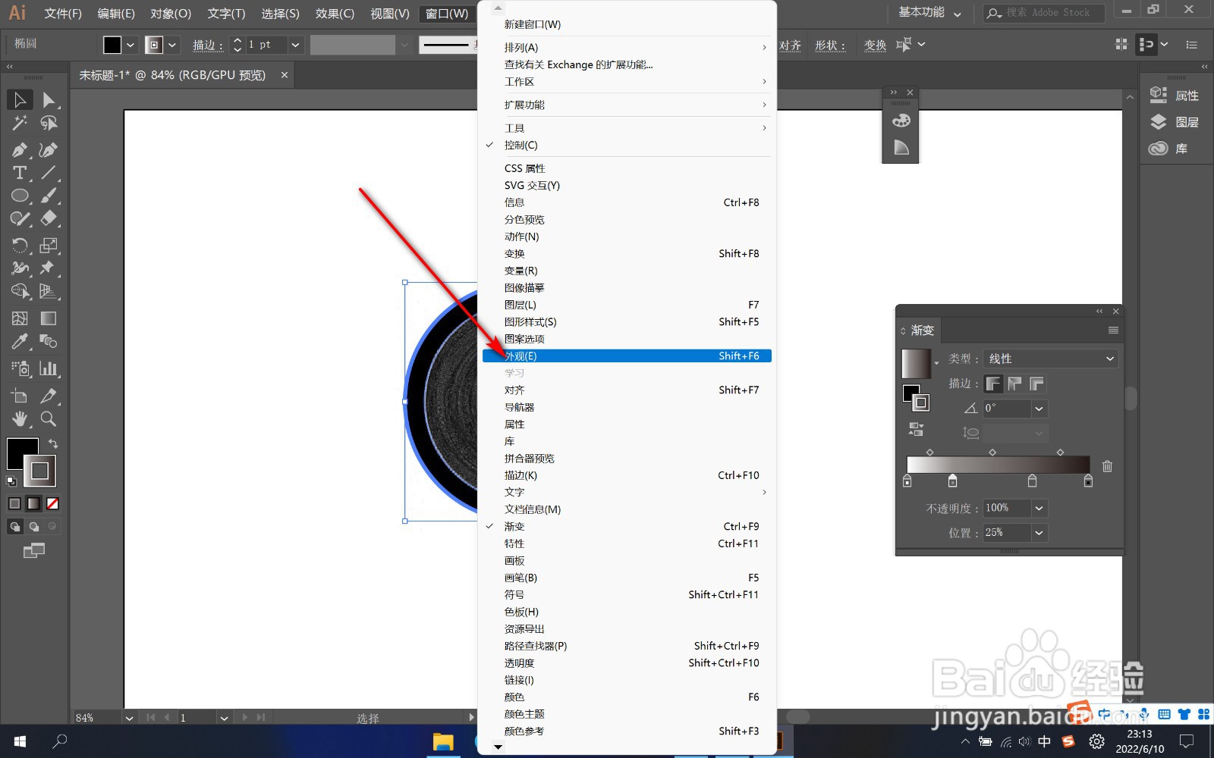This screenshot has height=758, width=1214.
Task: Open opacity 100% dropdown
Action: coord(1039,508)
